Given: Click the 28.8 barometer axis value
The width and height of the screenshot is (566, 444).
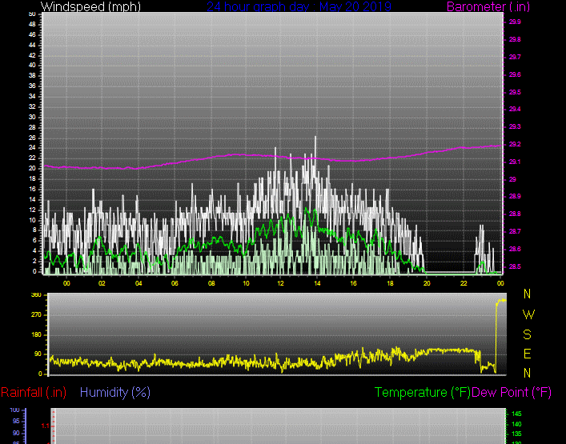Looking at the screenshot, I should click(x=515, y=214).
